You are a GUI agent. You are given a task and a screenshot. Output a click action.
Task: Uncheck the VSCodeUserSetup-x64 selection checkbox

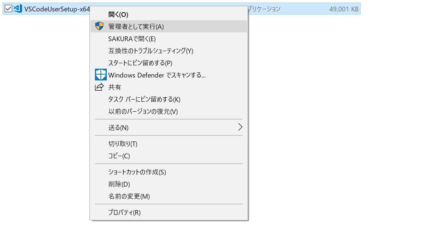click(8, 8)
